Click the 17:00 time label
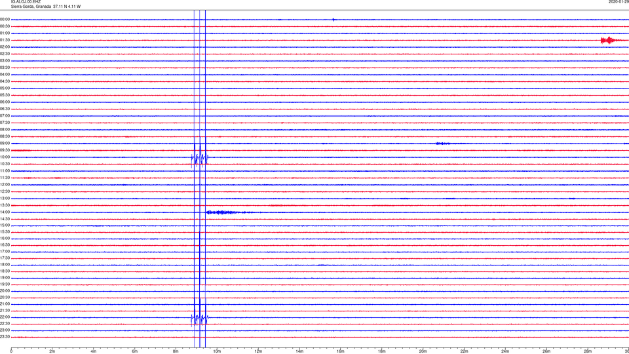Image resolution: width=629 pixels, height=354 pixels. [x=5, y=252]
